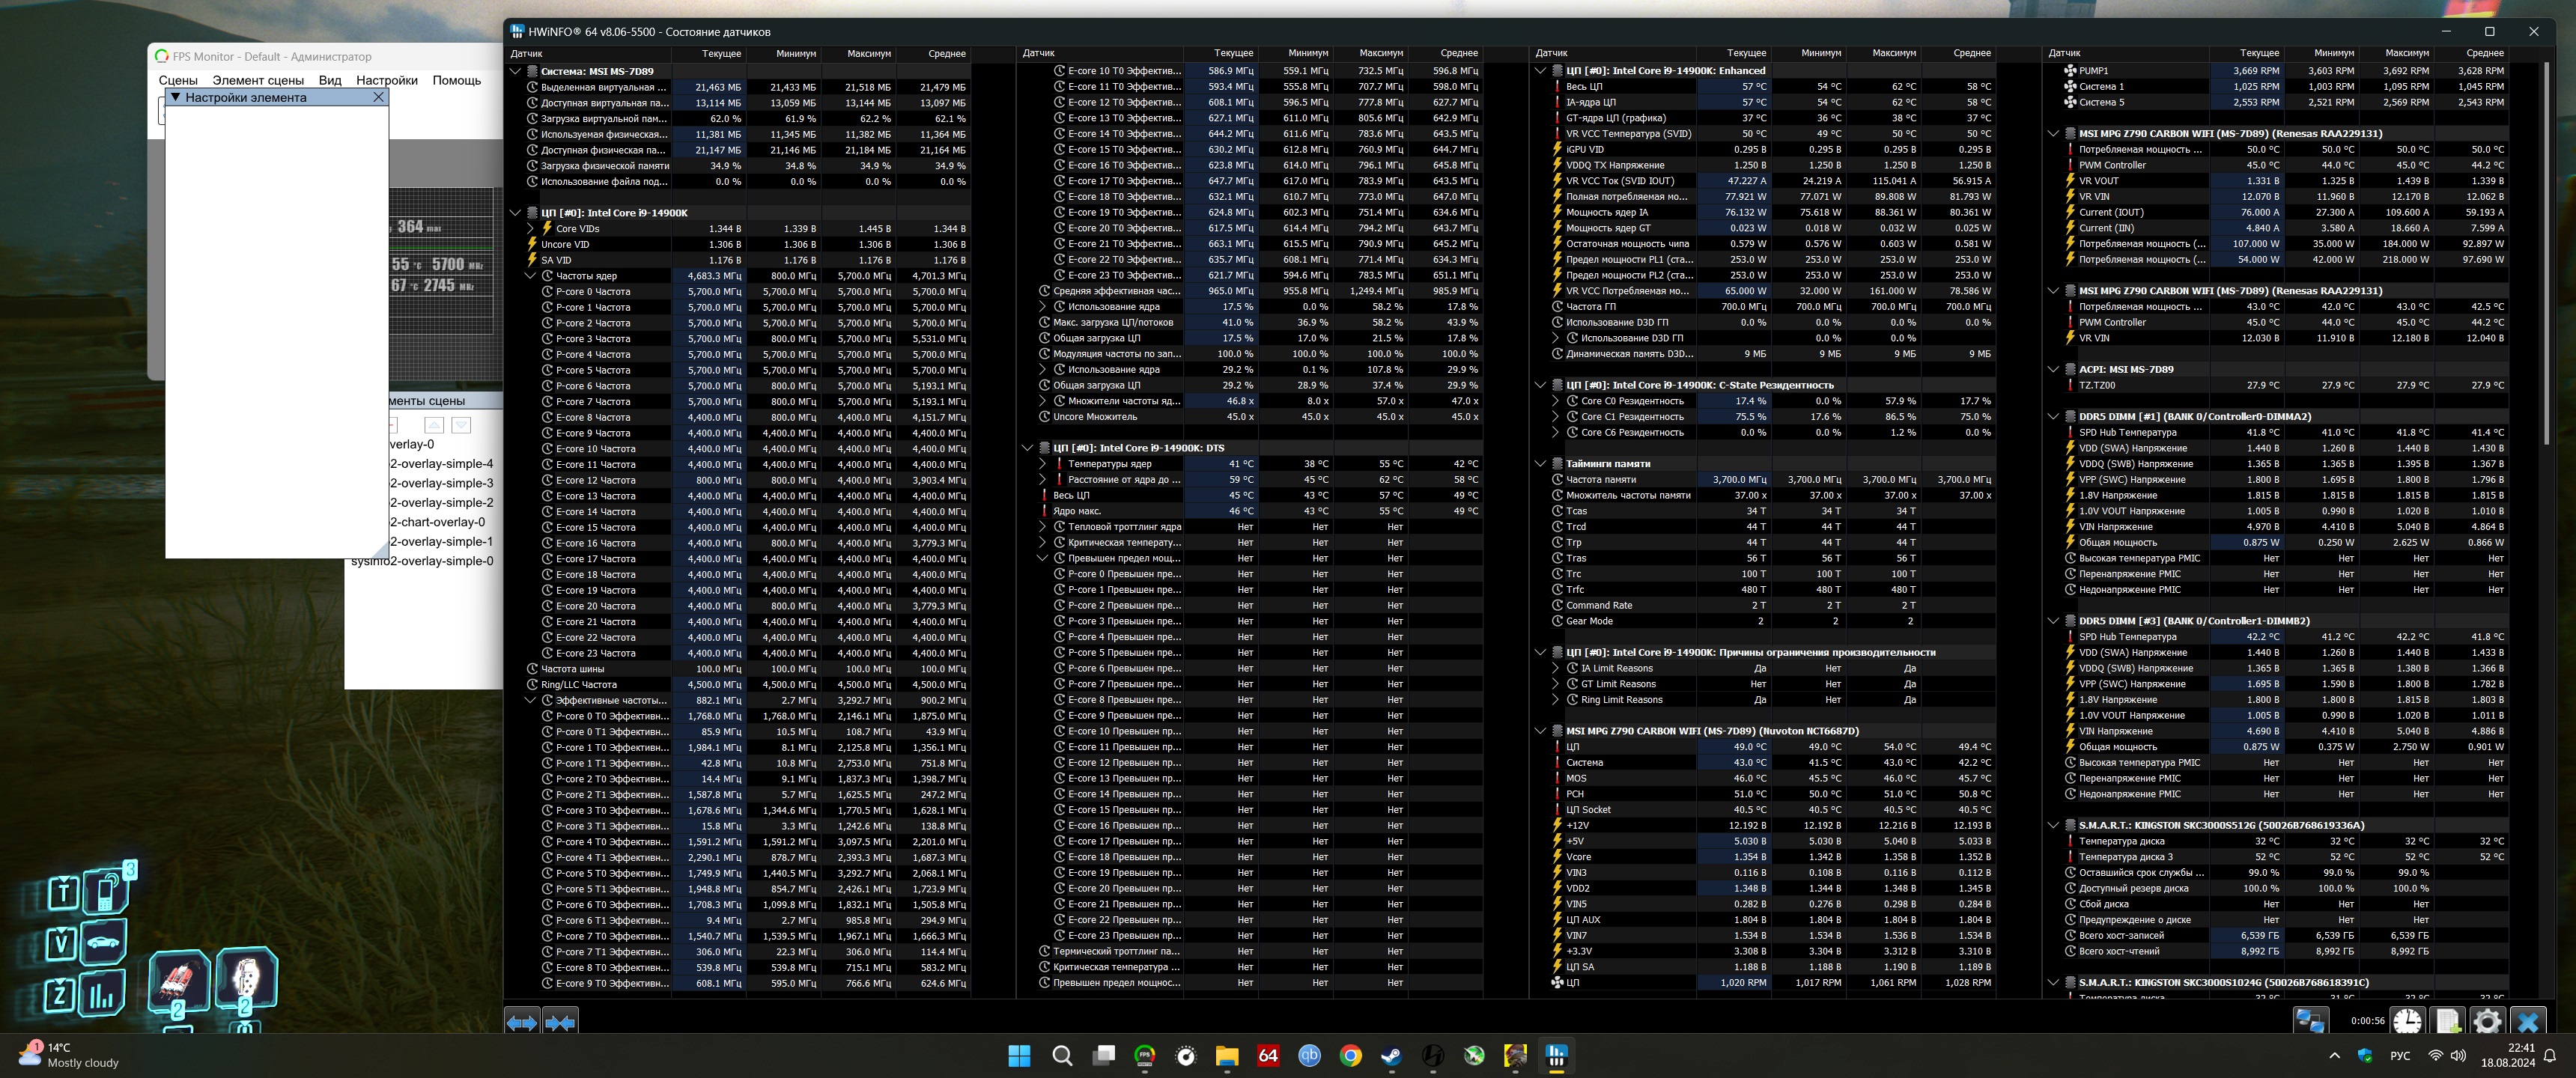The width and height of the screenshot is (2576, 1078).
Task: Select overlay-simple-4 scene element
Action: [x=441, y=464]
